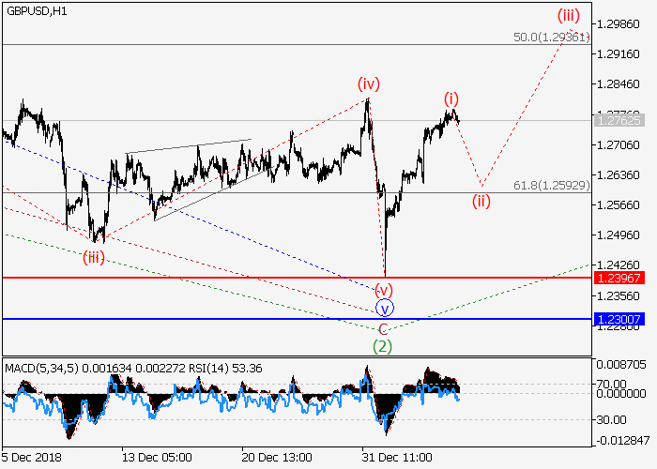Click the red C wave label
The width and height of the screenshot is (657, 469).
point(382,328)
